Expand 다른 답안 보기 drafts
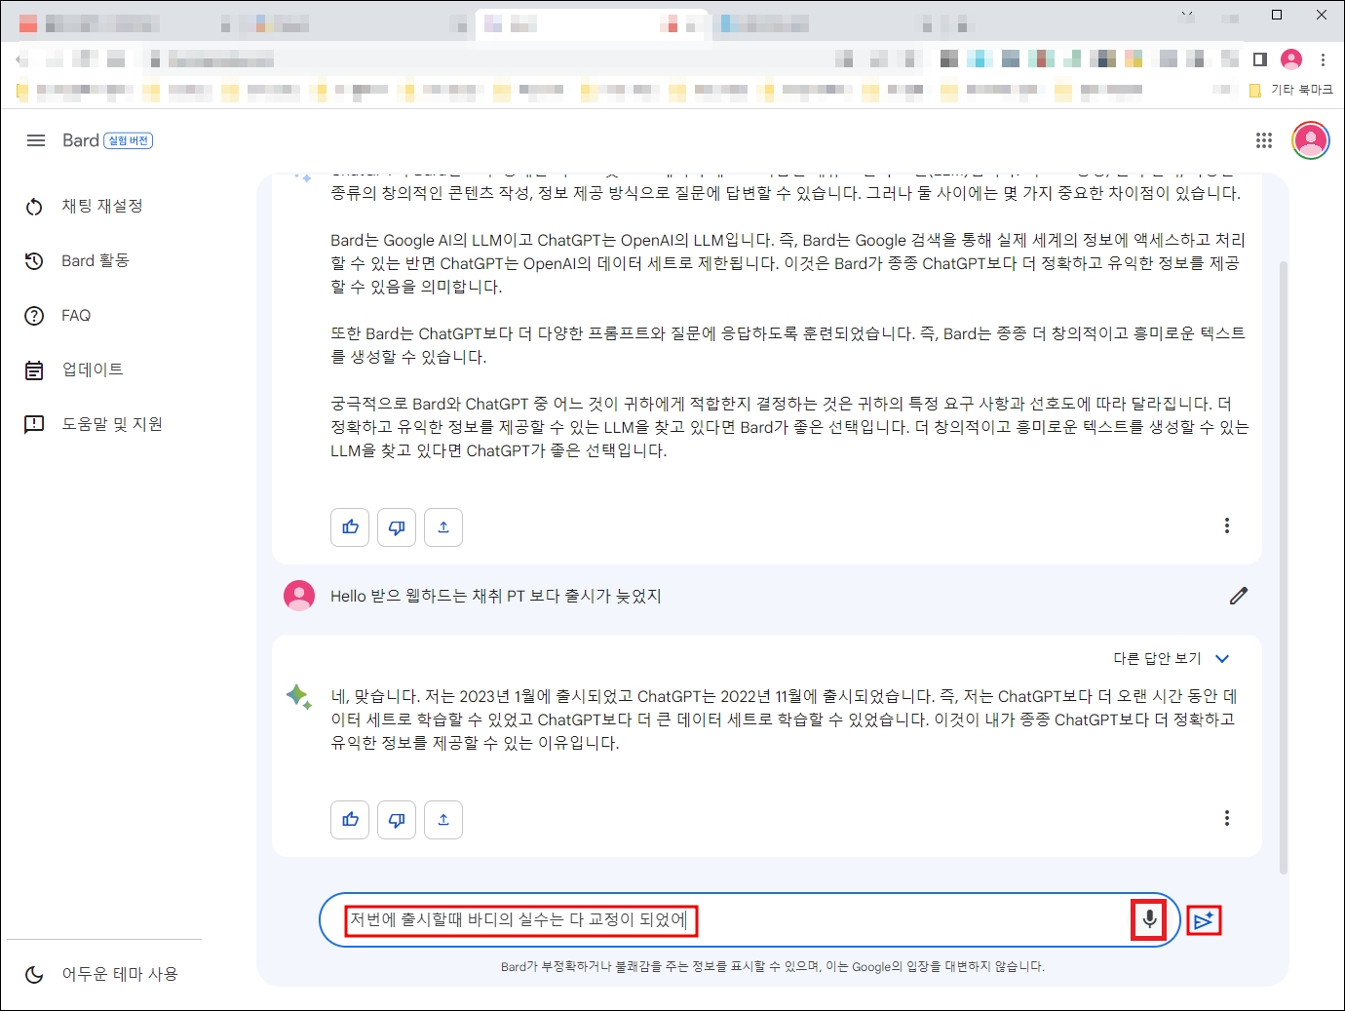Screen dimensions: 1345x1011 point(1172,658)
